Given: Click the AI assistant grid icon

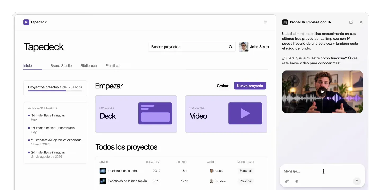Looking at the screenshot, I should (x=285, y=22).
